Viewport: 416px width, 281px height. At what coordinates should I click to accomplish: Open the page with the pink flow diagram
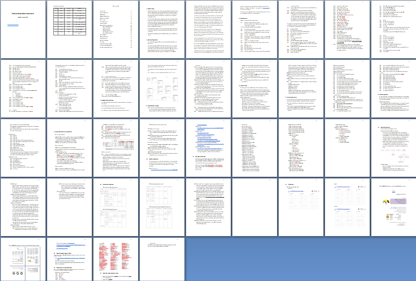click(394, 148)
